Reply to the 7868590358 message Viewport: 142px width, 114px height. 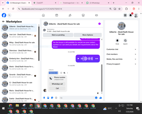coord(64,73)
